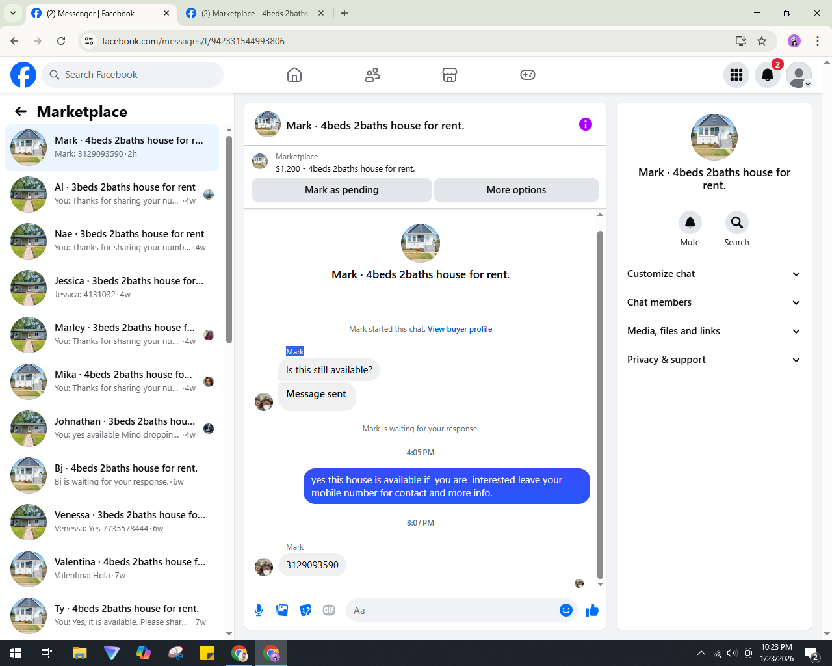Open Gaming icon in top navigation

click(528, 75)
